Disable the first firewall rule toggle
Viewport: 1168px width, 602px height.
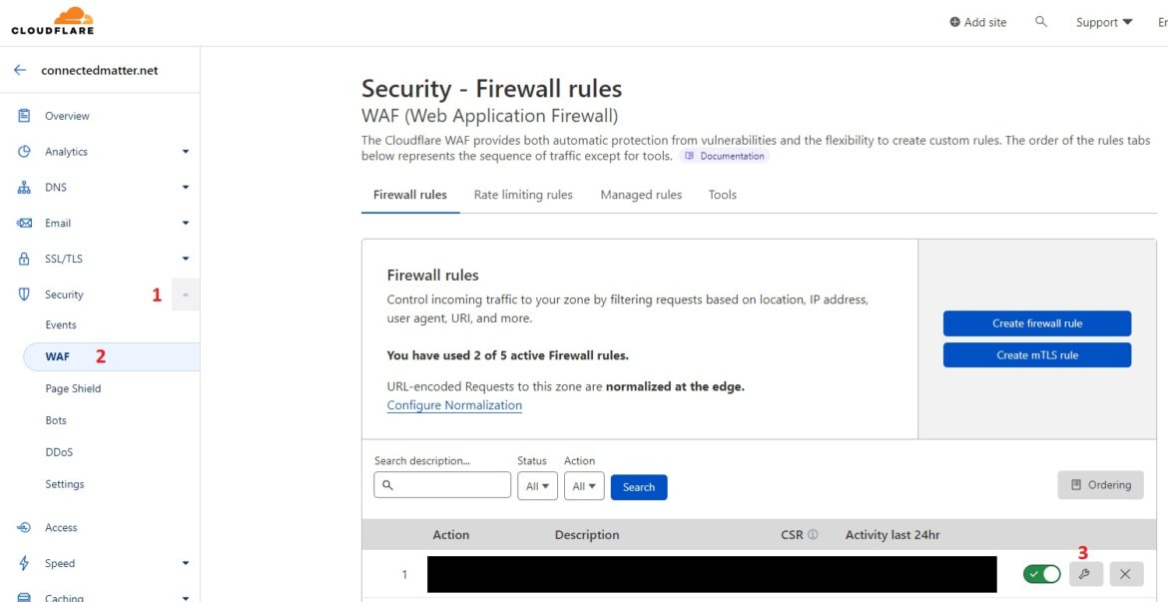(1041, 574)
